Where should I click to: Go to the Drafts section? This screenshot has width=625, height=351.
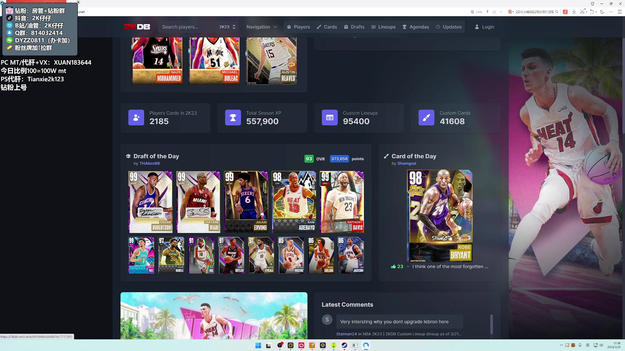click(354, 27)
